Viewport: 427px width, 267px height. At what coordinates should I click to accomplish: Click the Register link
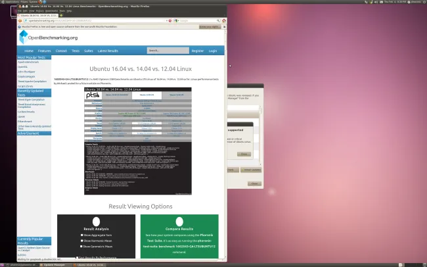point(197,50)
